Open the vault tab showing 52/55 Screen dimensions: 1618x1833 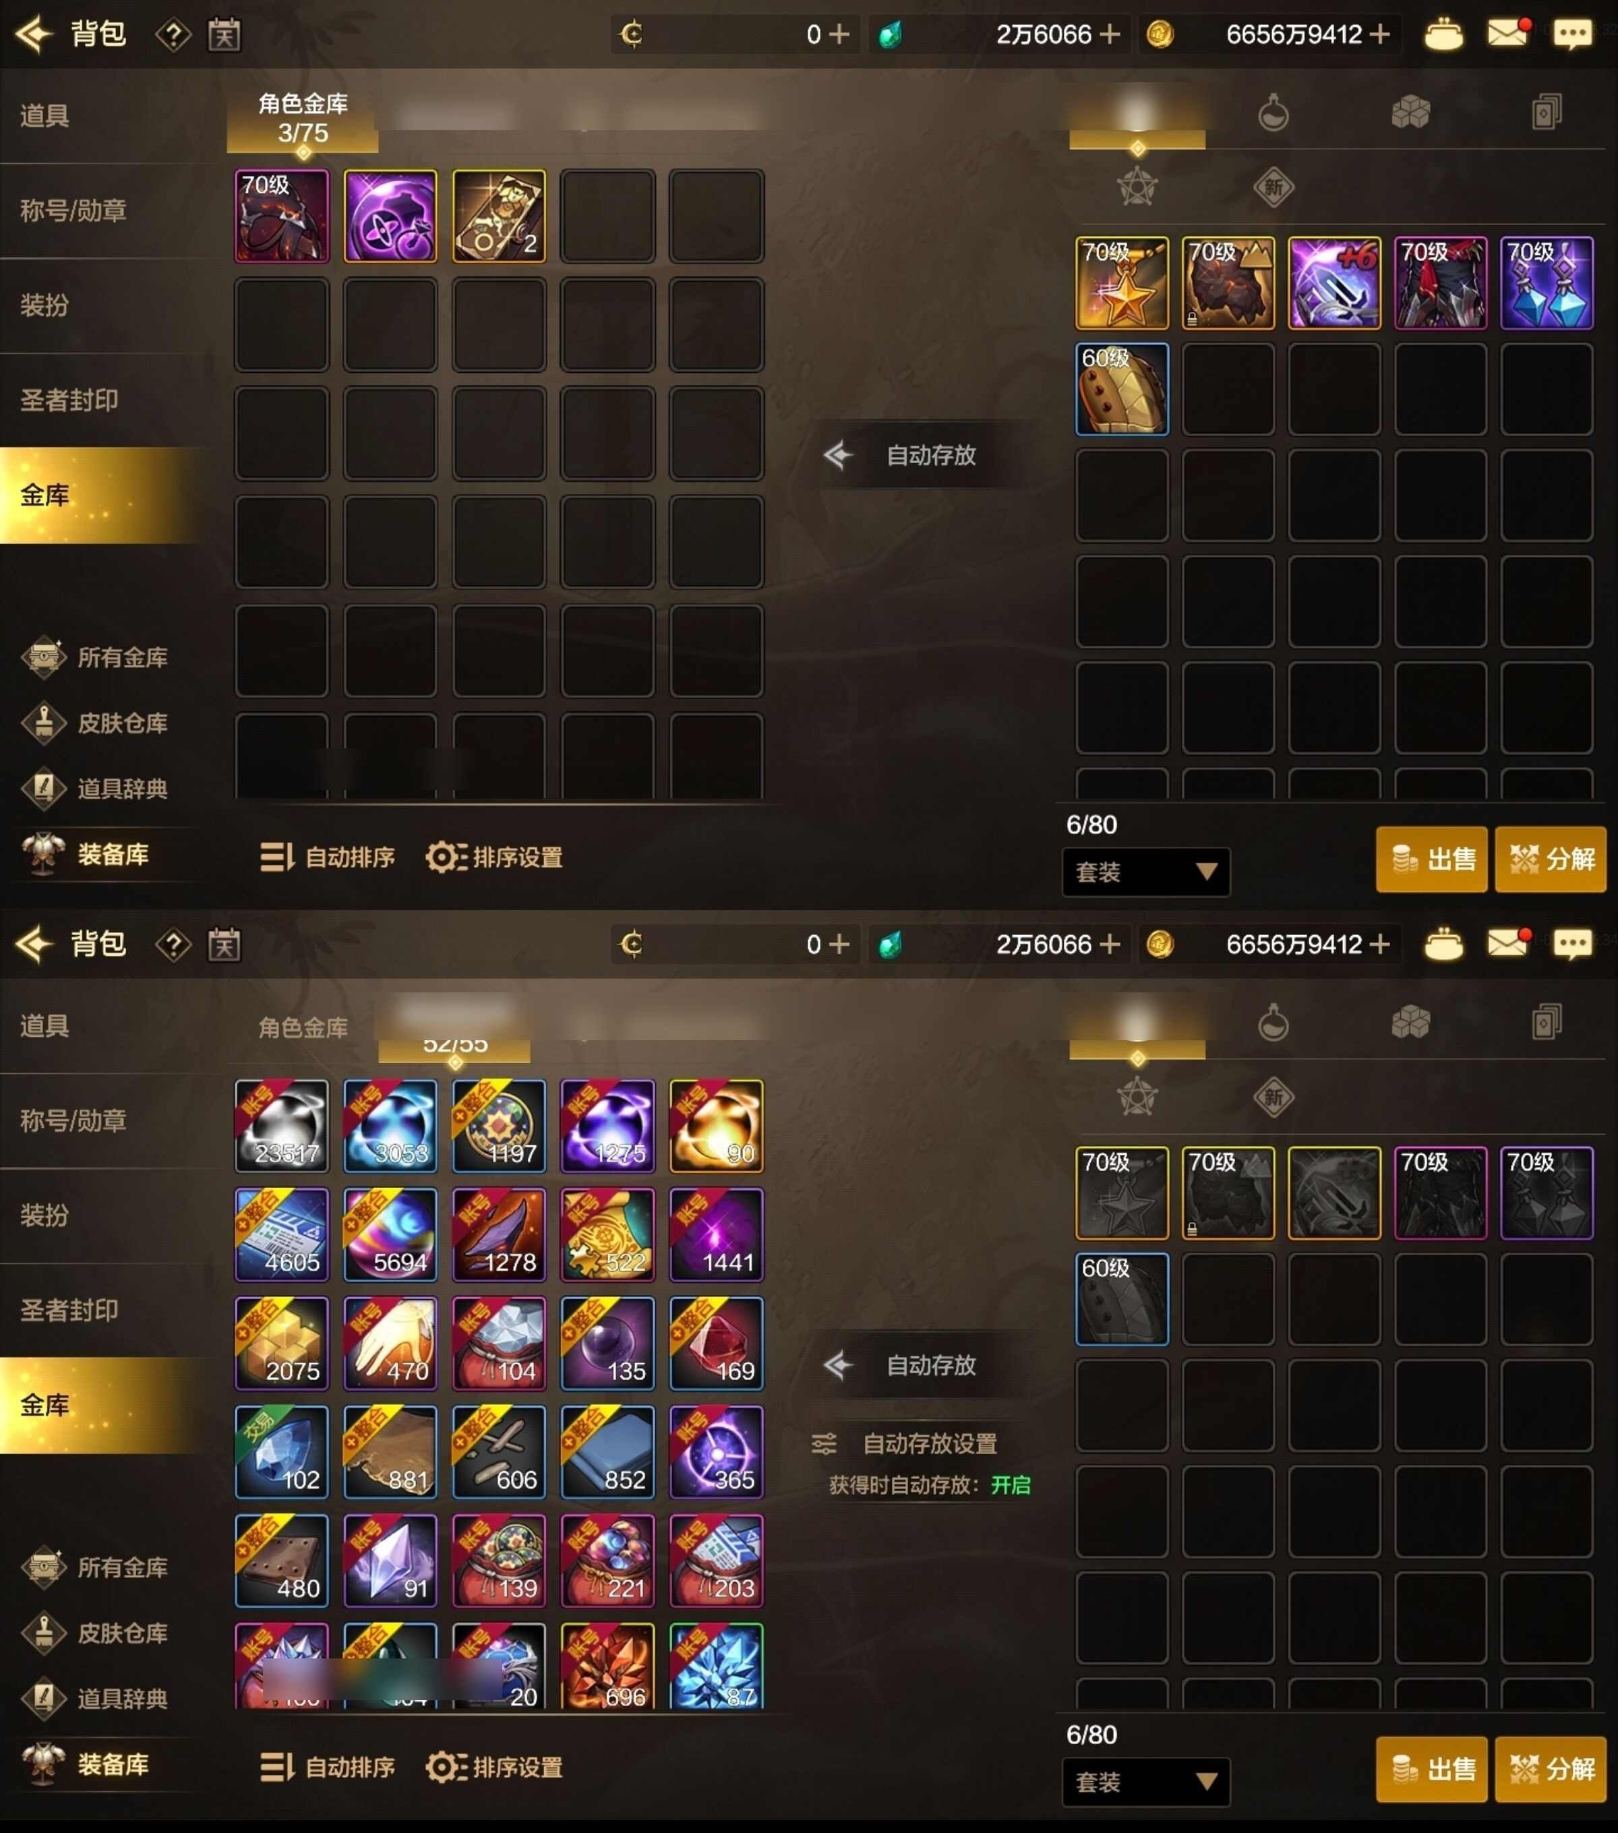(x=455, y=1031)
